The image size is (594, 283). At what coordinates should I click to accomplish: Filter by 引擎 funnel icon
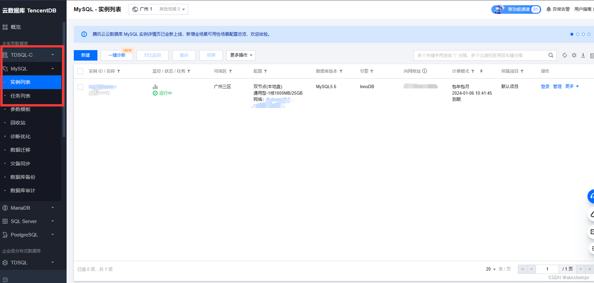click(x=372, y=71)
